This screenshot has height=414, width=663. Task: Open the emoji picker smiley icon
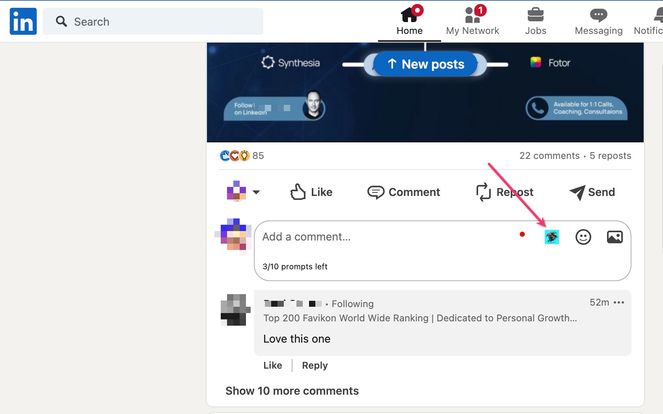pos(583,237)
